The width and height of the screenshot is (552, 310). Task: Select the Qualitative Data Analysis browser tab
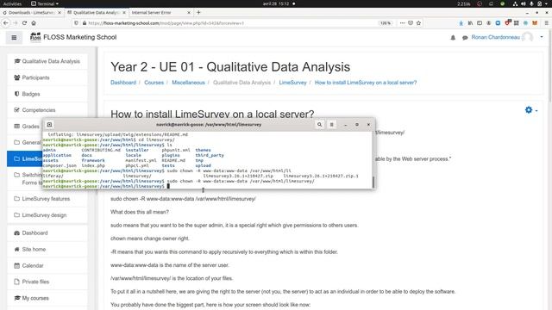pos(96,12)
